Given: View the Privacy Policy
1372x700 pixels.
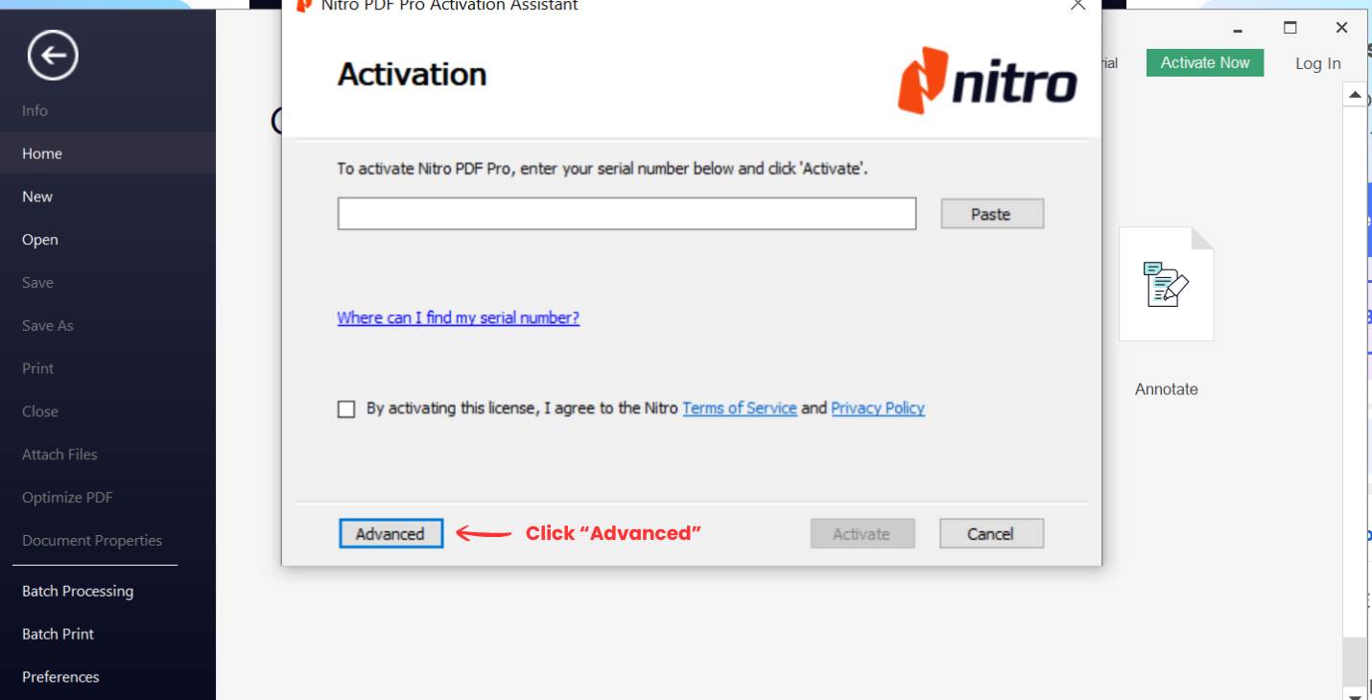Looking at the screenshot, I should [877, 408].
